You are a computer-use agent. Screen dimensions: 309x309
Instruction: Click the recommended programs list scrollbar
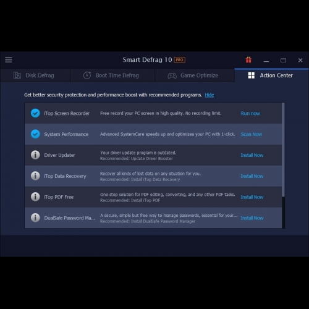283,150
